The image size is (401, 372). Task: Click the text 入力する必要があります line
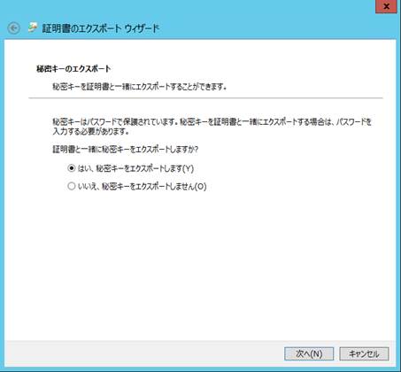pyautogui.click(x=91, y=131)
